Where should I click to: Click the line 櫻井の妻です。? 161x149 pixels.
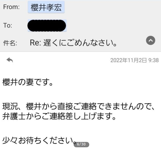28,82
